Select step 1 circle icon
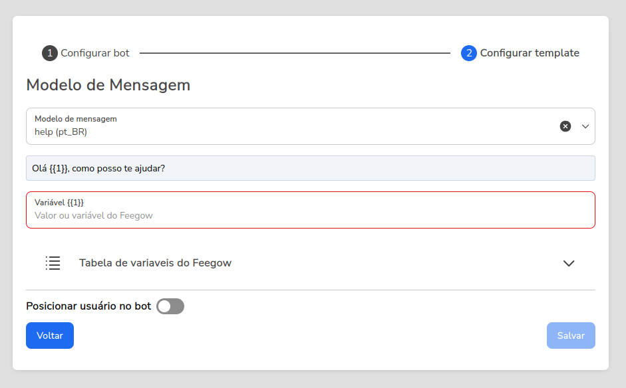The image size is (626, 388). pos(49,53)
